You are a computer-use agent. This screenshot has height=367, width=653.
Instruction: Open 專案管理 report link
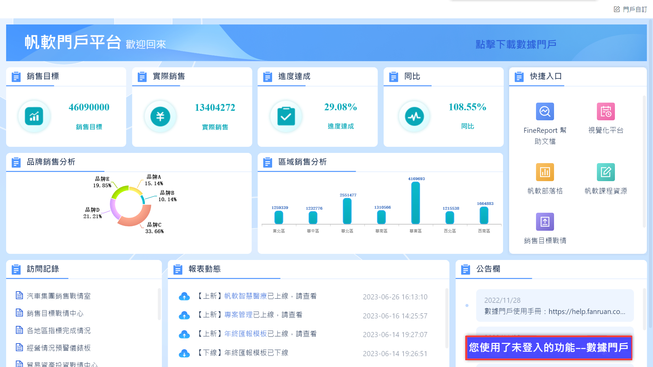(x=238, y=315)
